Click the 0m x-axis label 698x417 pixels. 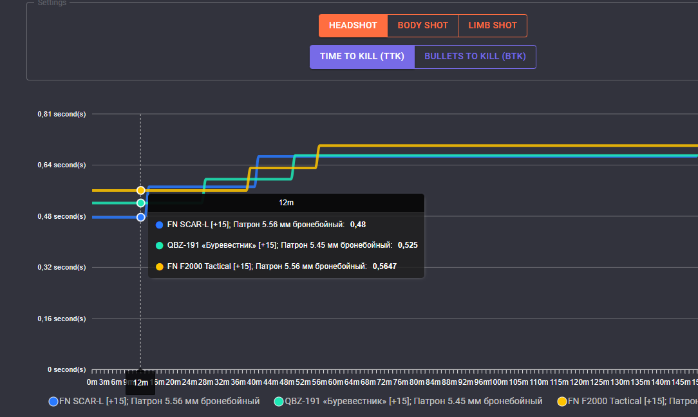[92, 382]
